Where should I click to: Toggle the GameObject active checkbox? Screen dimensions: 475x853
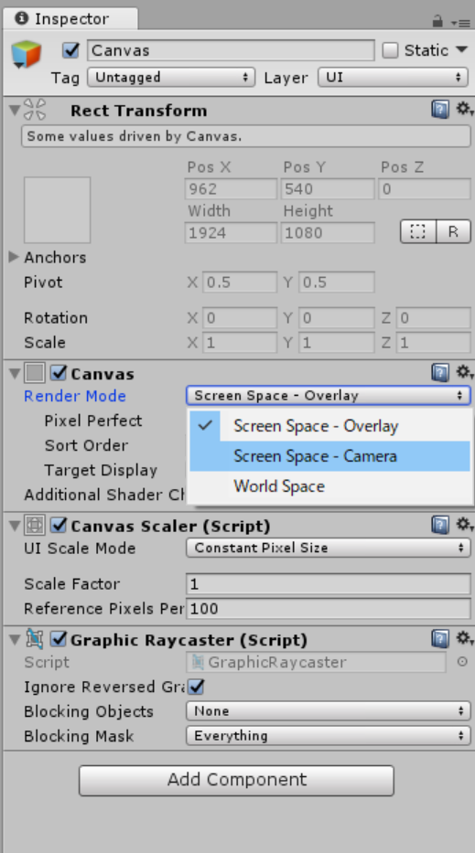[70, 50]
